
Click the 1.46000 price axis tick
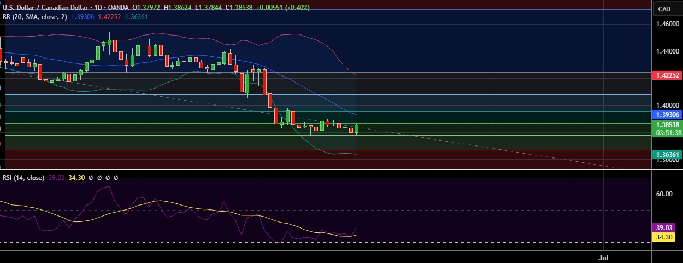click(x=668, y=25)
